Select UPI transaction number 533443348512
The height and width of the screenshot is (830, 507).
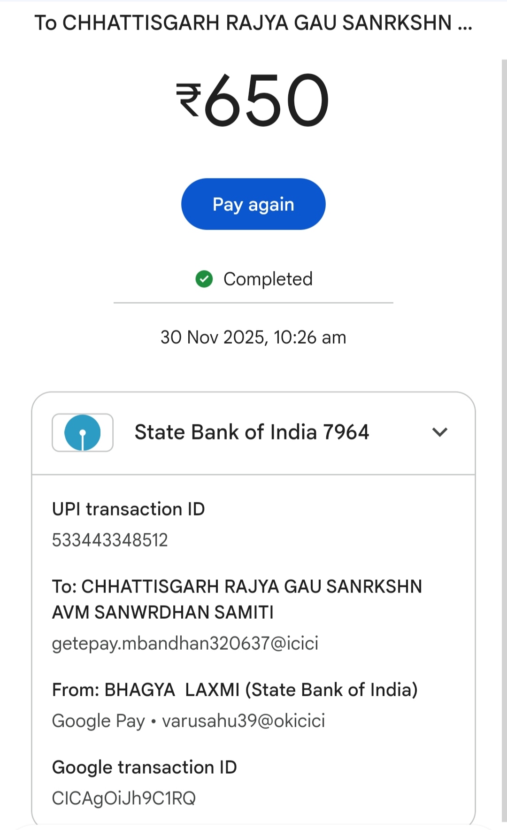110,540
